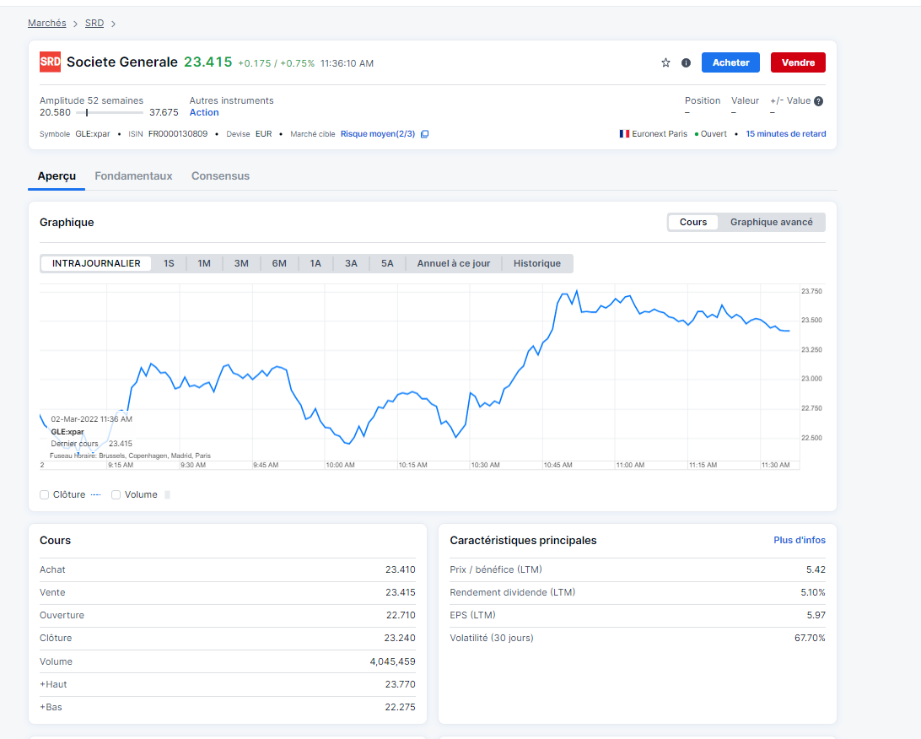Select the 1M chart range
Screen dimensions: 921x739
tap(204, 263)
